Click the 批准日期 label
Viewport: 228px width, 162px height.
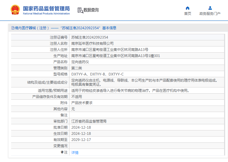point(60,127)
